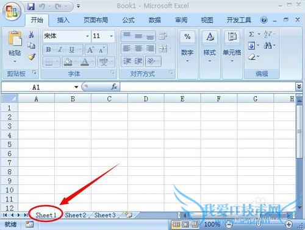Click the AutoSum sigma icon
Image resolution: width=305 pixels, height=230 pixels.
pos(251,34)
